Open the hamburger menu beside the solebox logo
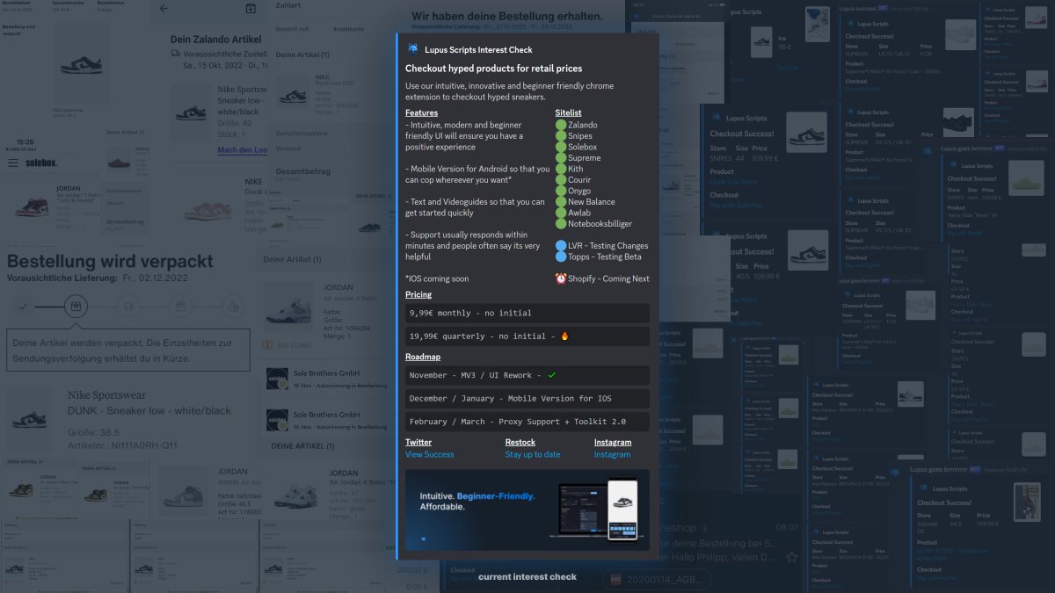 coord(13,163)
